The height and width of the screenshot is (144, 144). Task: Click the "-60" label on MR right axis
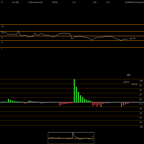click(x=141, y=118)
